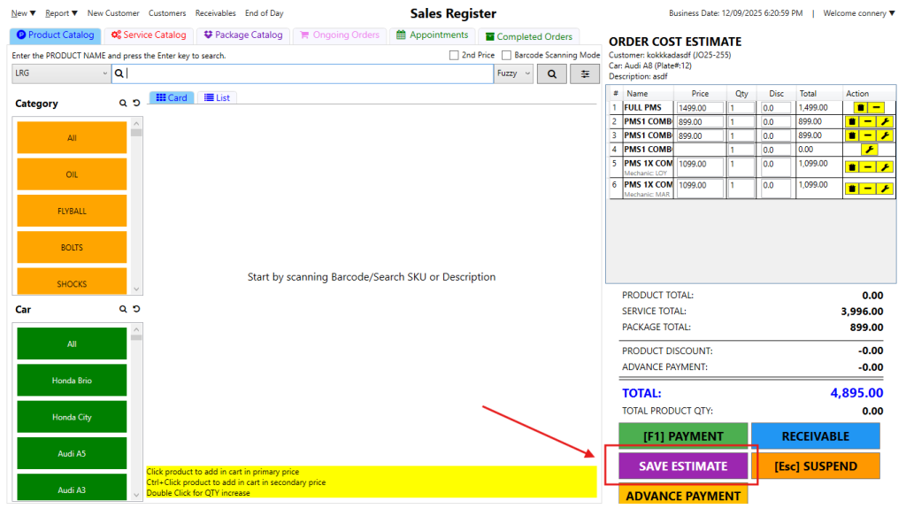Delete the FULL PMS row with trash icon
906x509 pixels.
[x=852, y=108]
